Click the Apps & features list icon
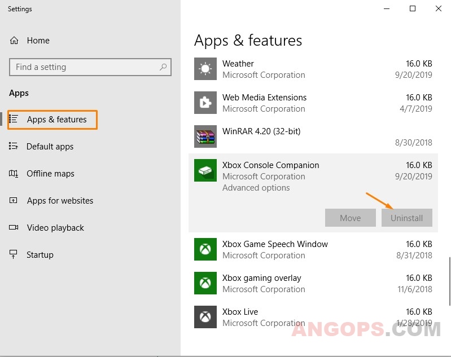Screen dimensions: 451x357 coord(14,119)
